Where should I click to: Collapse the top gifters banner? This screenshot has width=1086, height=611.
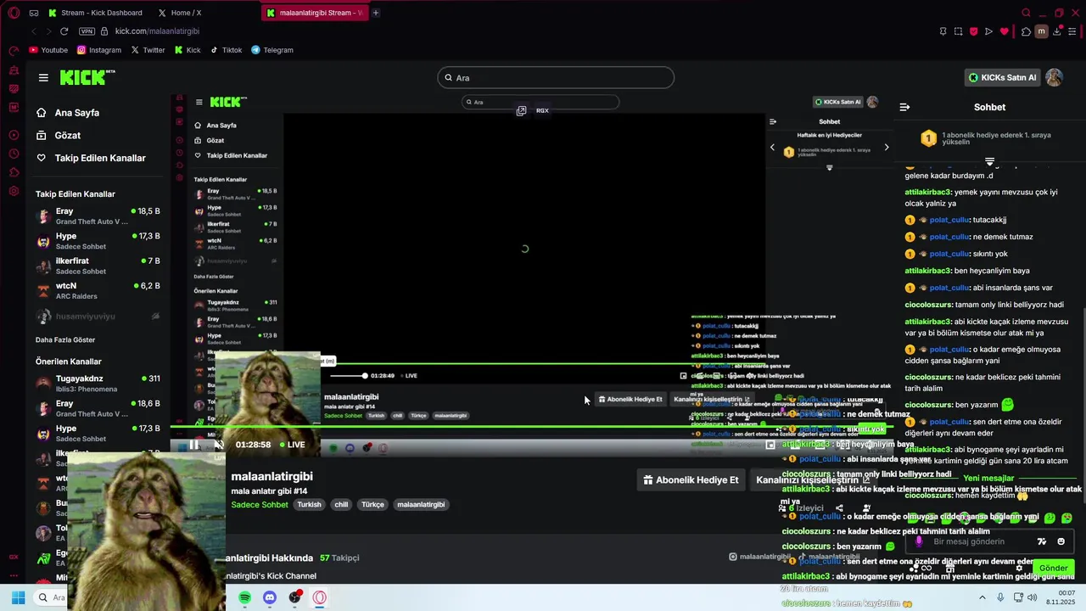[989, 161]
